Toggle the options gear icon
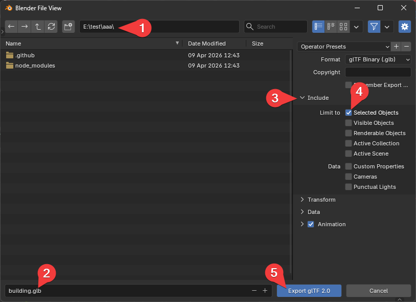The width and height of the screenshot is (416, 302). click(405, 27)
